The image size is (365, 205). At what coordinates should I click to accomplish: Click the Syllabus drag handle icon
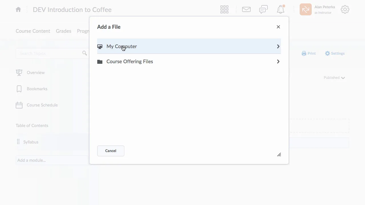coord(18,142)
